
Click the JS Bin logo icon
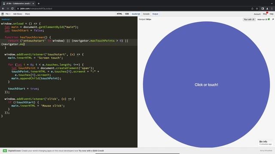pos(3,14)
